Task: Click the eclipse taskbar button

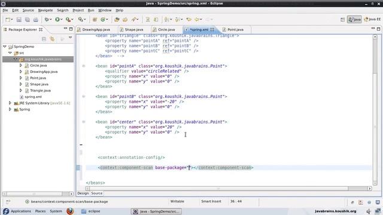Action: [91, 211]
